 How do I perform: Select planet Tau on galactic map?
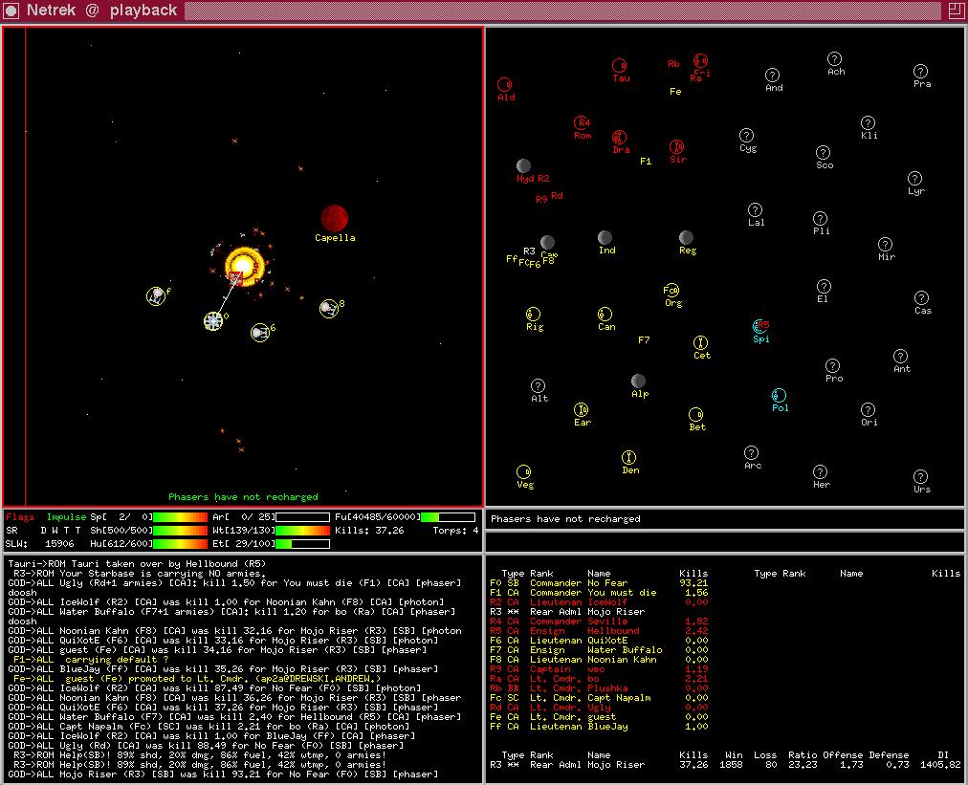[619, 65]
